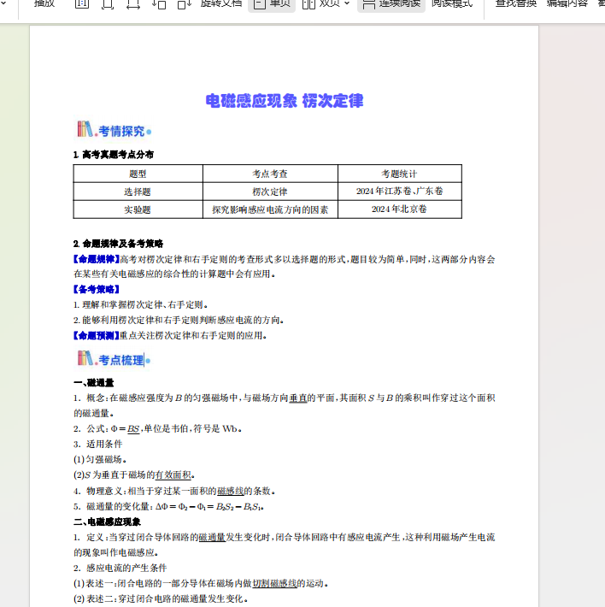
Task: Open 查找替换 find and replace
Action: pyautogui.click(x=516, y=4)
